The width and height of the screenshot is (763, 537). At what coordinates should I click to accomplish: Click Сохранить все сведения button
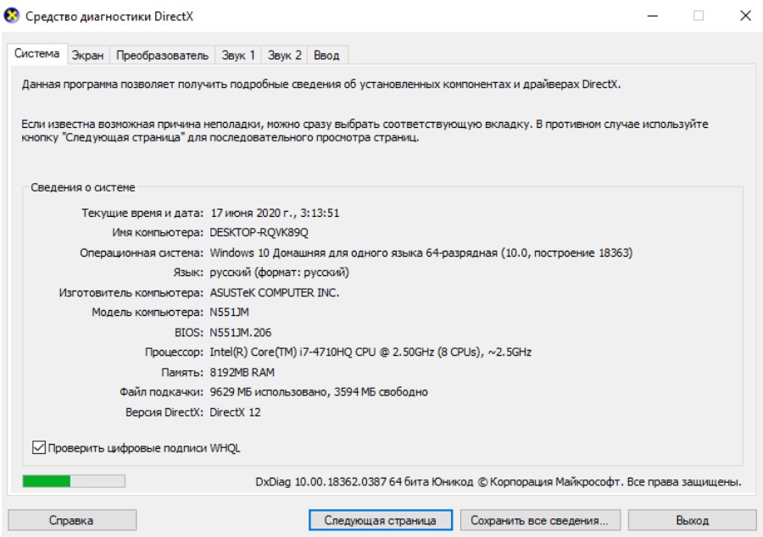pos(540,520)
